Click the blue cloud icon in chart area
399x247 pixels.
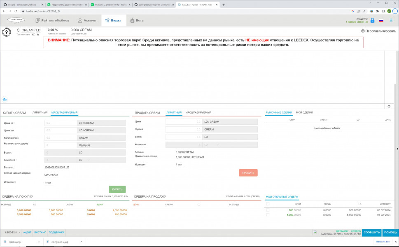click(x=5, y=99)
